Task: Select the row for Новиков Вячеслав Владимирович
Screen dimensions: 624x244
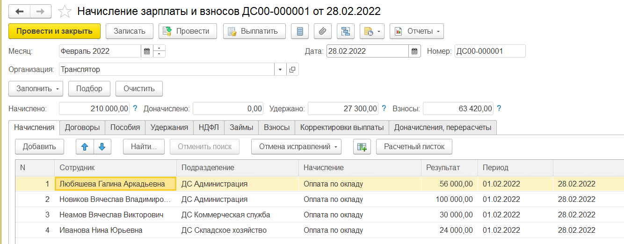Action: tap(115, 200)
